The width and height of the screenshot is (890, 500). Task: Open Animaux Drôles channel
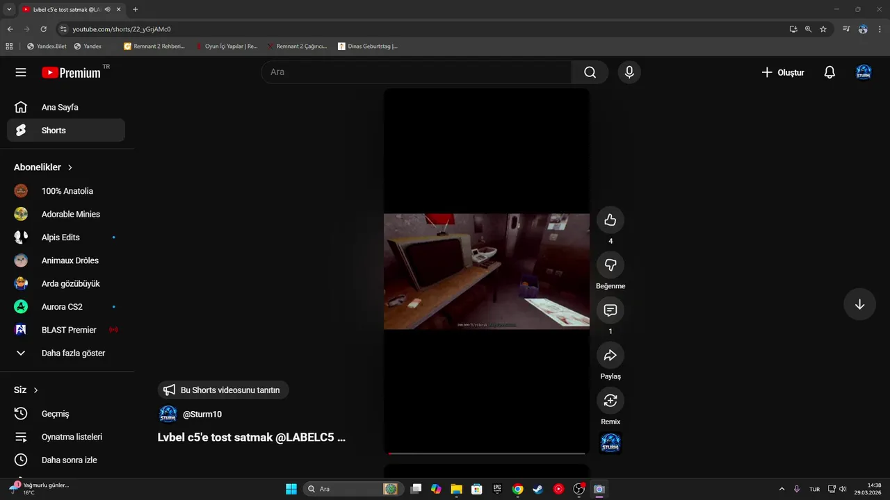click(66, 260)
